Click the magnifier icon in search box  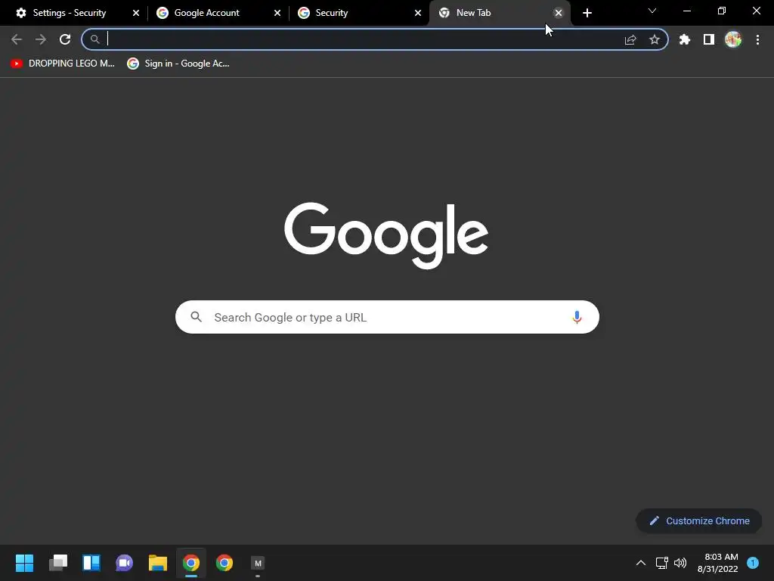[x=197, y=317]
